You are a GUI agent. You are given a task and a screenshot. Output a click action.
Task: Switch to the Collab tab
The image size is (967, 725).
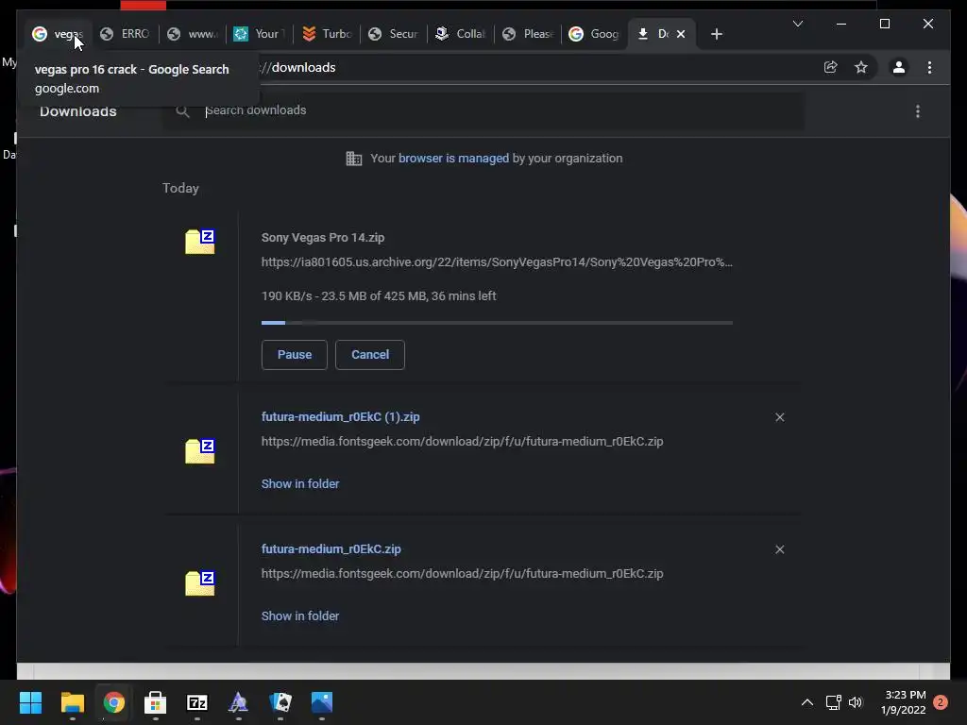click(462, 34)
